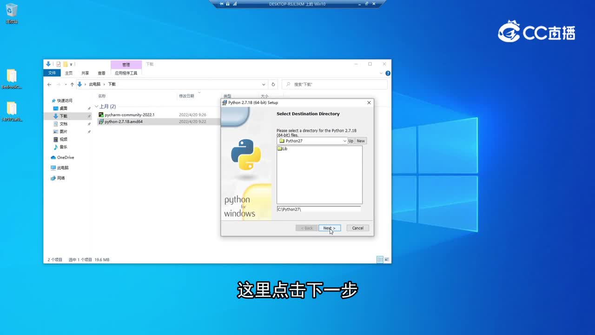595x335 pixels.
Task: Switch to the 主页 ribbon tab
Action: (69, 73)
